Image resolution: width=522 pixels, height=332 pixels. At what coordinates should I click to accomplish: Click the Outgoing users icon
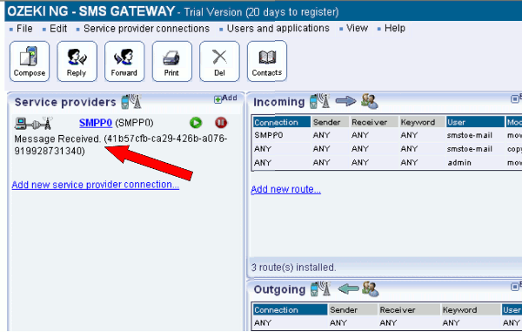click(x=371, y=289)
